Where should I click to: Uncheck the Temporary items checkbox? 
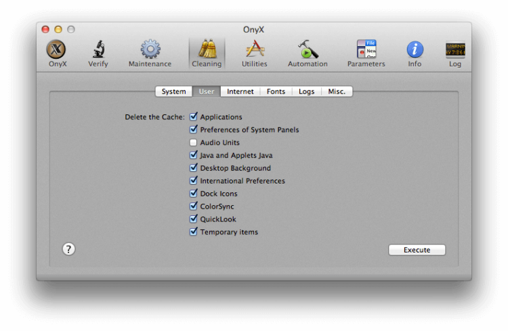click(x=194, y=231)
